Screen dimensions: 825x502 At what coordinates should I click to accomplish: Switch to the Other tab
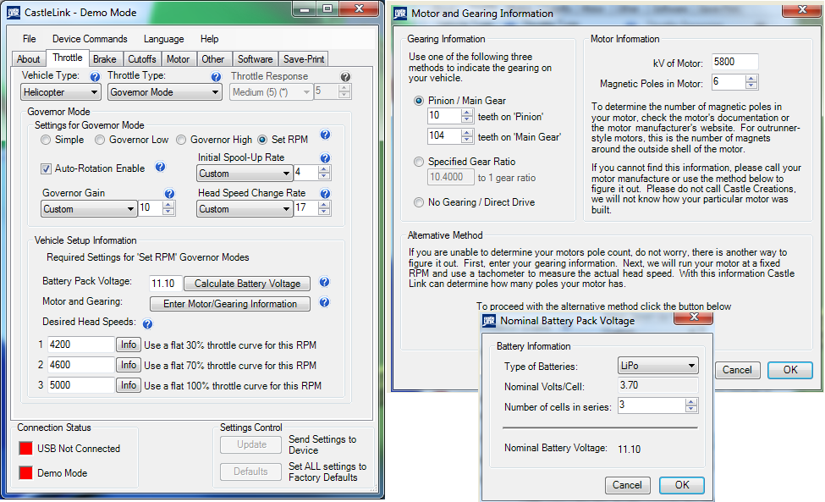coord(213,59)
